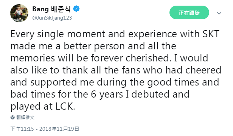Viewport: 233px width, 136px height.
Task: Expand the chevron menu beside follow button
Action: [219, 13]
